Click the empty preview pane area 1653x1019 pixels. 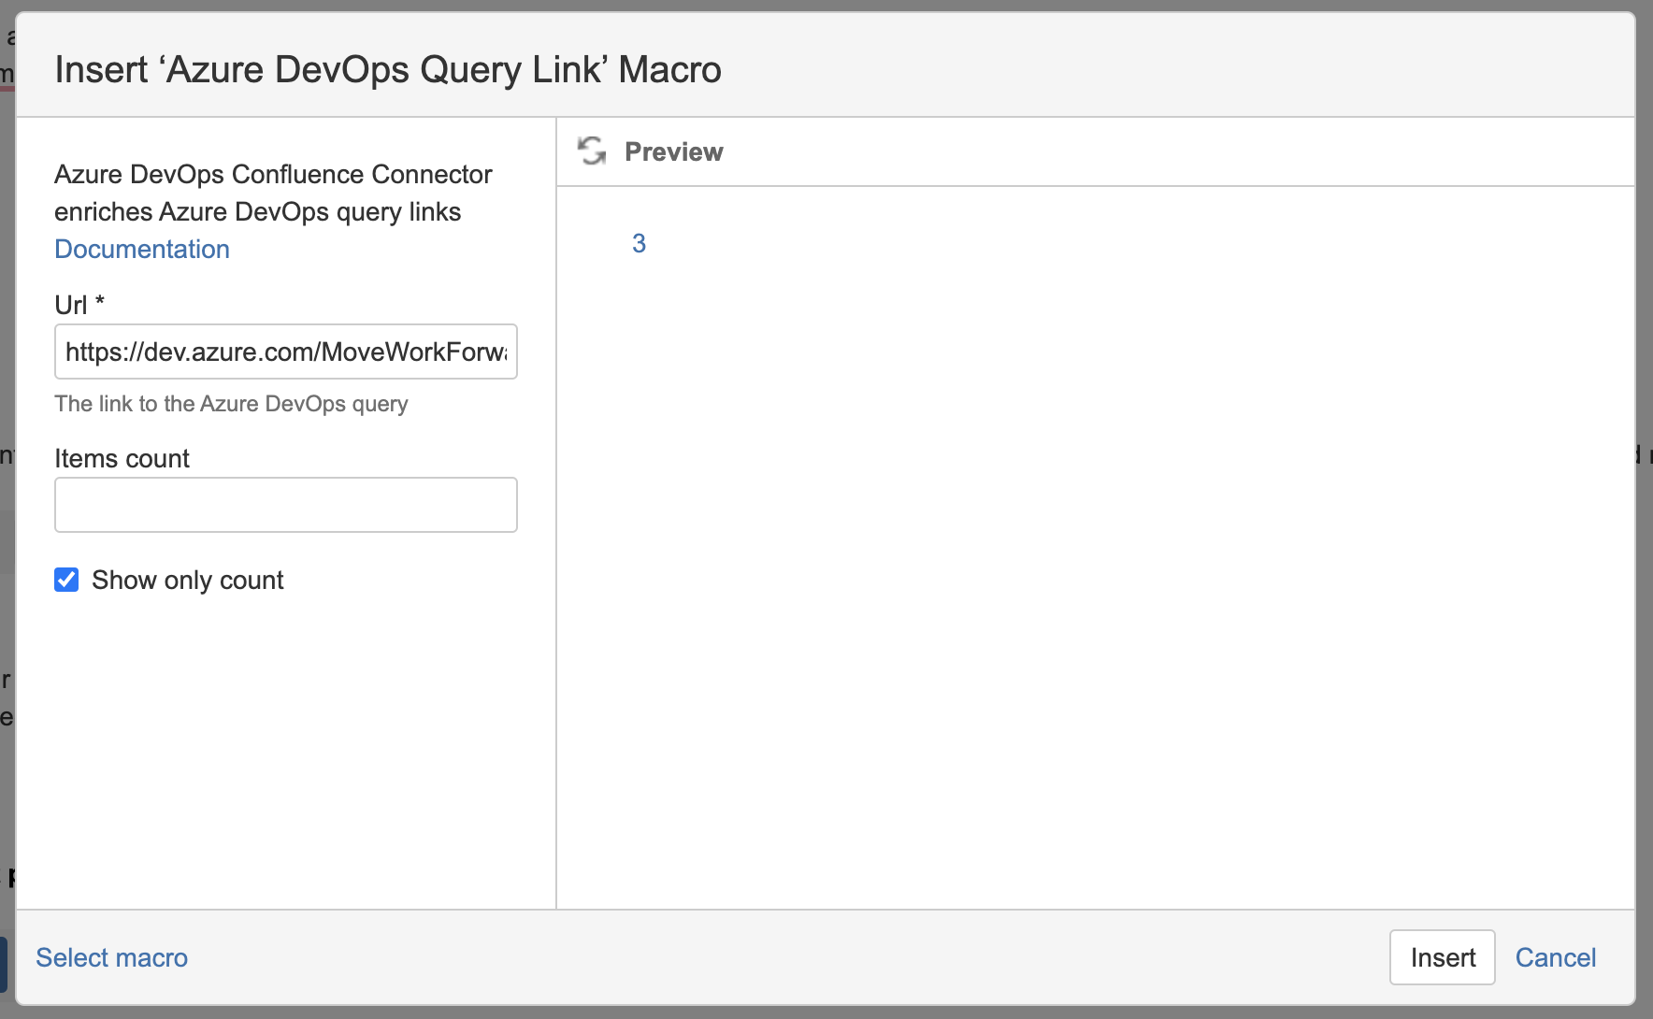[1094, 561]
